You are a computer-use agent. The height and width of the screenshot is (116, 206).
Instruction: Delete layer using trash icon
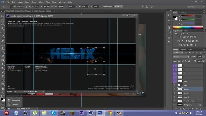[x=201, y=109]
